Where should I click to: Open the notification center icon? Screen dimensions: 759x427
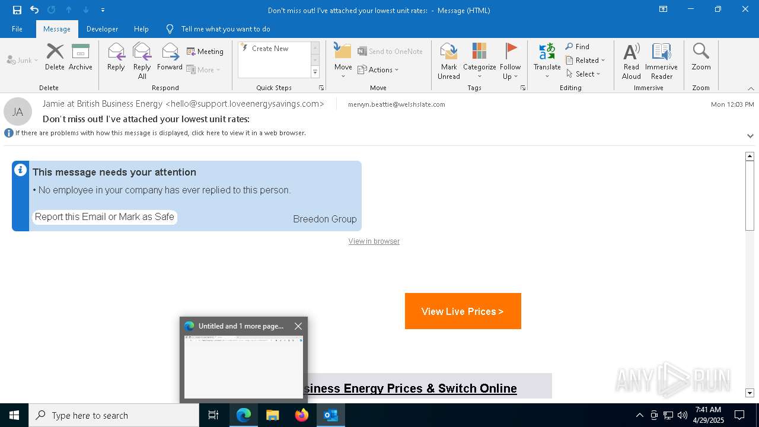click(739, 415)
